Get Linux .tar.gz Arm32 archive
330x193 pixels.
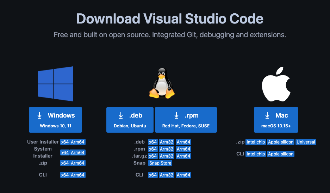pyautogui.click(x=167, y=156)
